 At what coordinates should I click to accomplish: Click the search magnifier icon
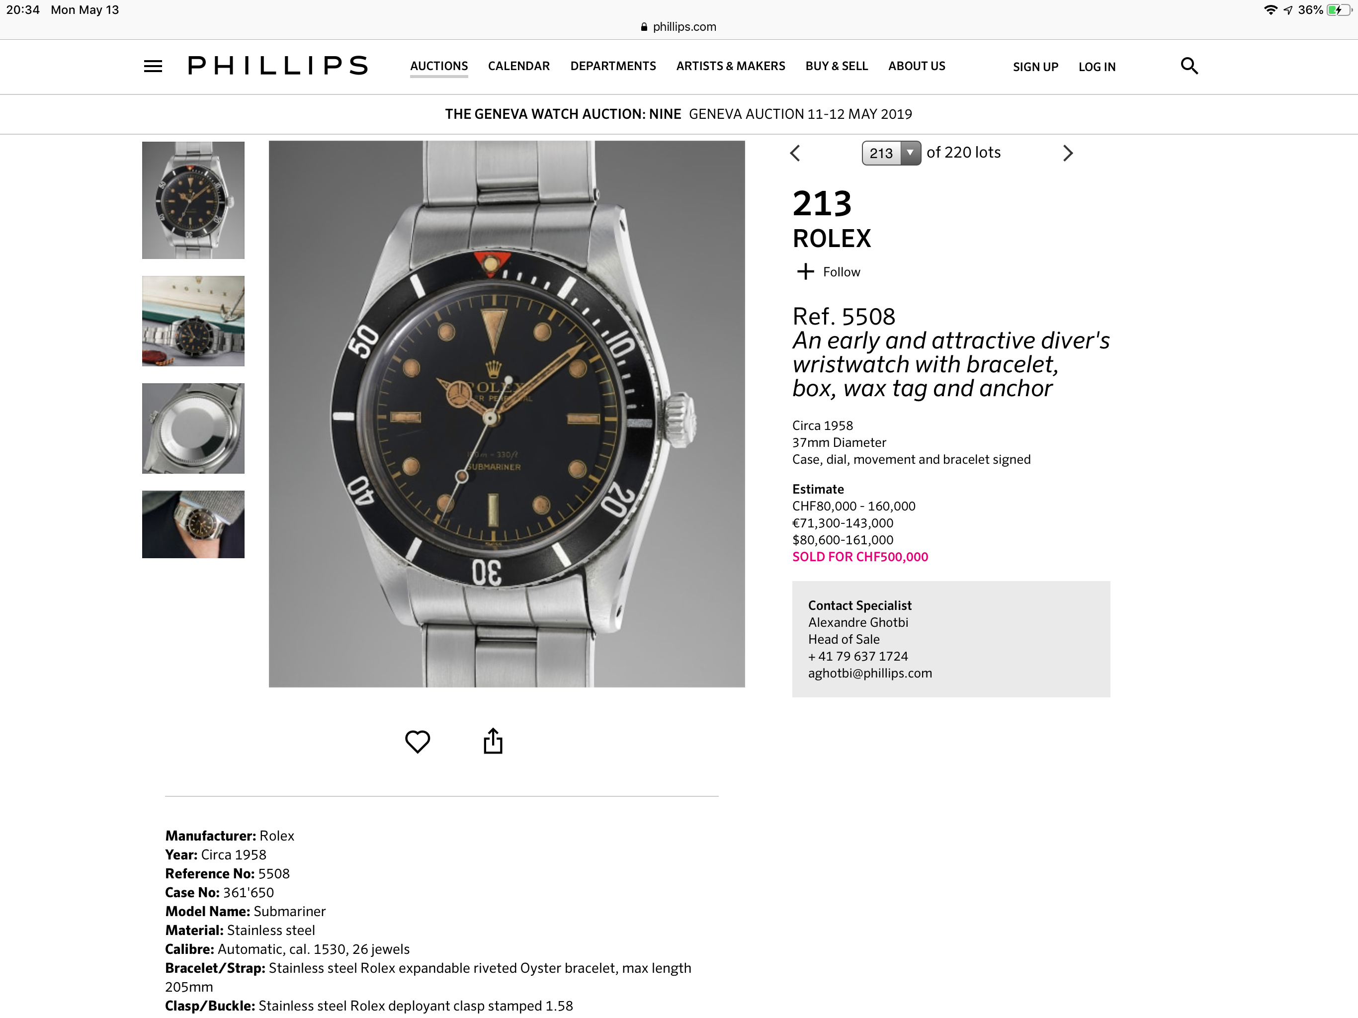(1189, 66)
